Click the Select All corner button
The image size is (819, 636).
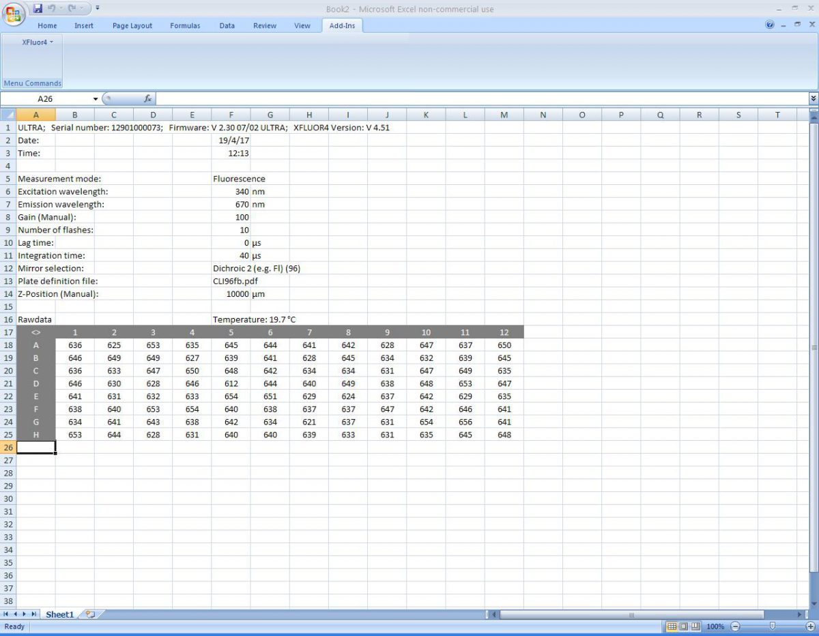(x=8, y=115)
